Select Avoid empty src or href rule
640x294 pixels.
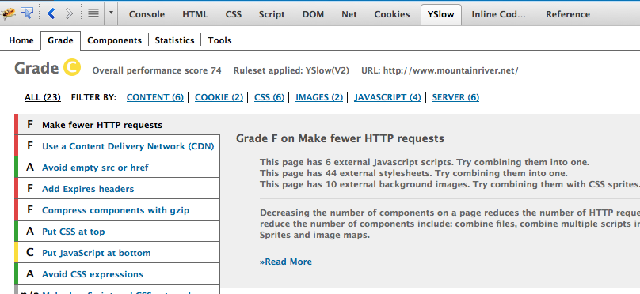pyautogui.click(x=118, y=168)
